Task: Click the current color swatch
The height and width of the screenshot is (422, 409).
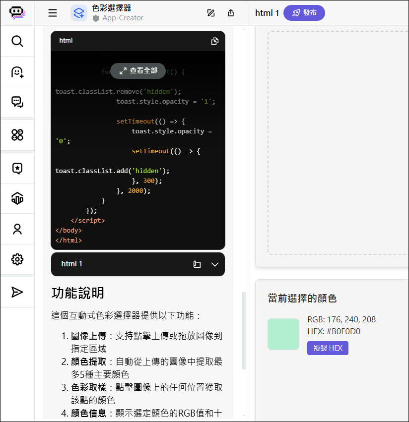Action: pyautogui.click(x=283, y=334)
